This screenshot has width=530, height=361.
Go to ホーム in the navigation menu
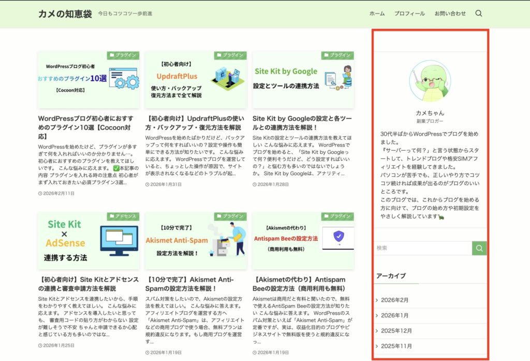pos(377,13)
